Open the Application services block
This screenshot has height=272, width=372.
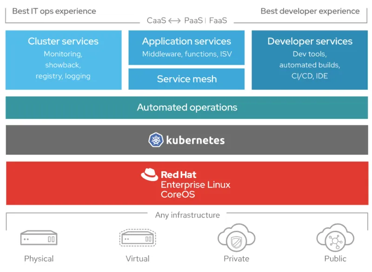coord(186,48)
